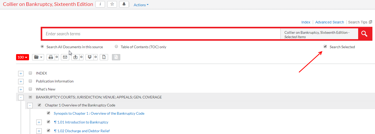Check the Publication Information checkbox
The width and height of the screenshot is (375, 134).
click(x=30, y=81)
